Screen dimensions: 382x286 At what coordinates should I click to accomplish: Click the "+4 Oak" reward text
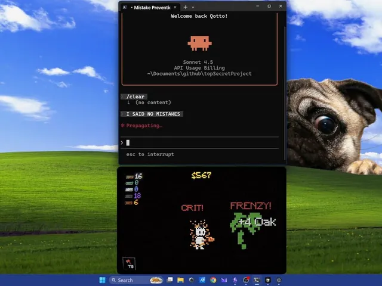click(257, 222)
